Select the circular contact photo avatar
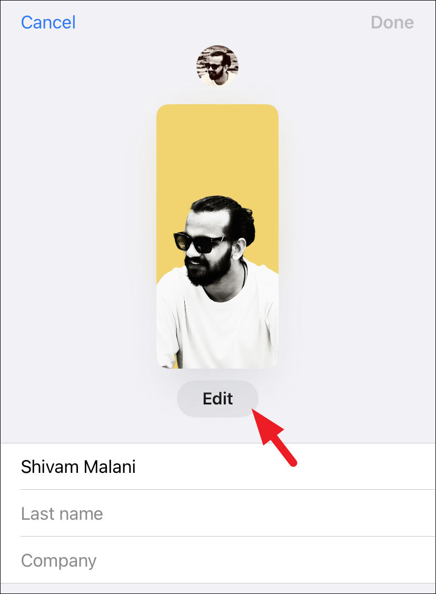The width and height of the screenshot is (436, 594). point(217,66)
